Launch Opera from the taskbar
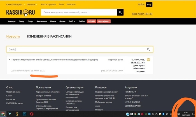 [32, 114]
